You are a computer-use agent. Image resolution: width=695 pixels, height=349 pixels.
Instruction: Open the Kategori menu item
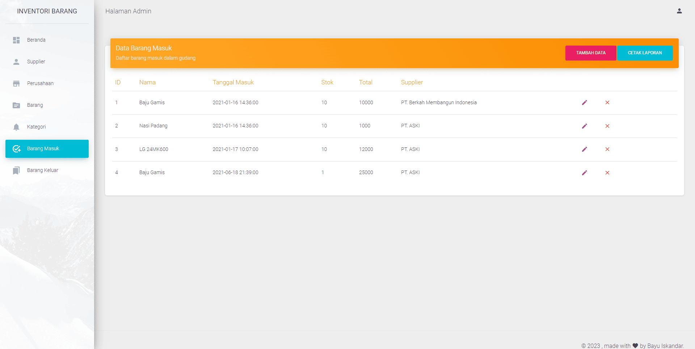coord(47,127)
